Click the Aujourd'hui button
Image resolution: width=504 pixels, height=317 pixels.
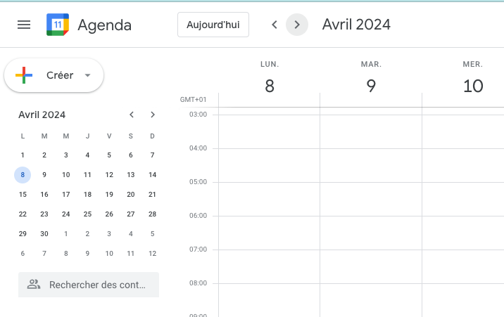(213, 25)
